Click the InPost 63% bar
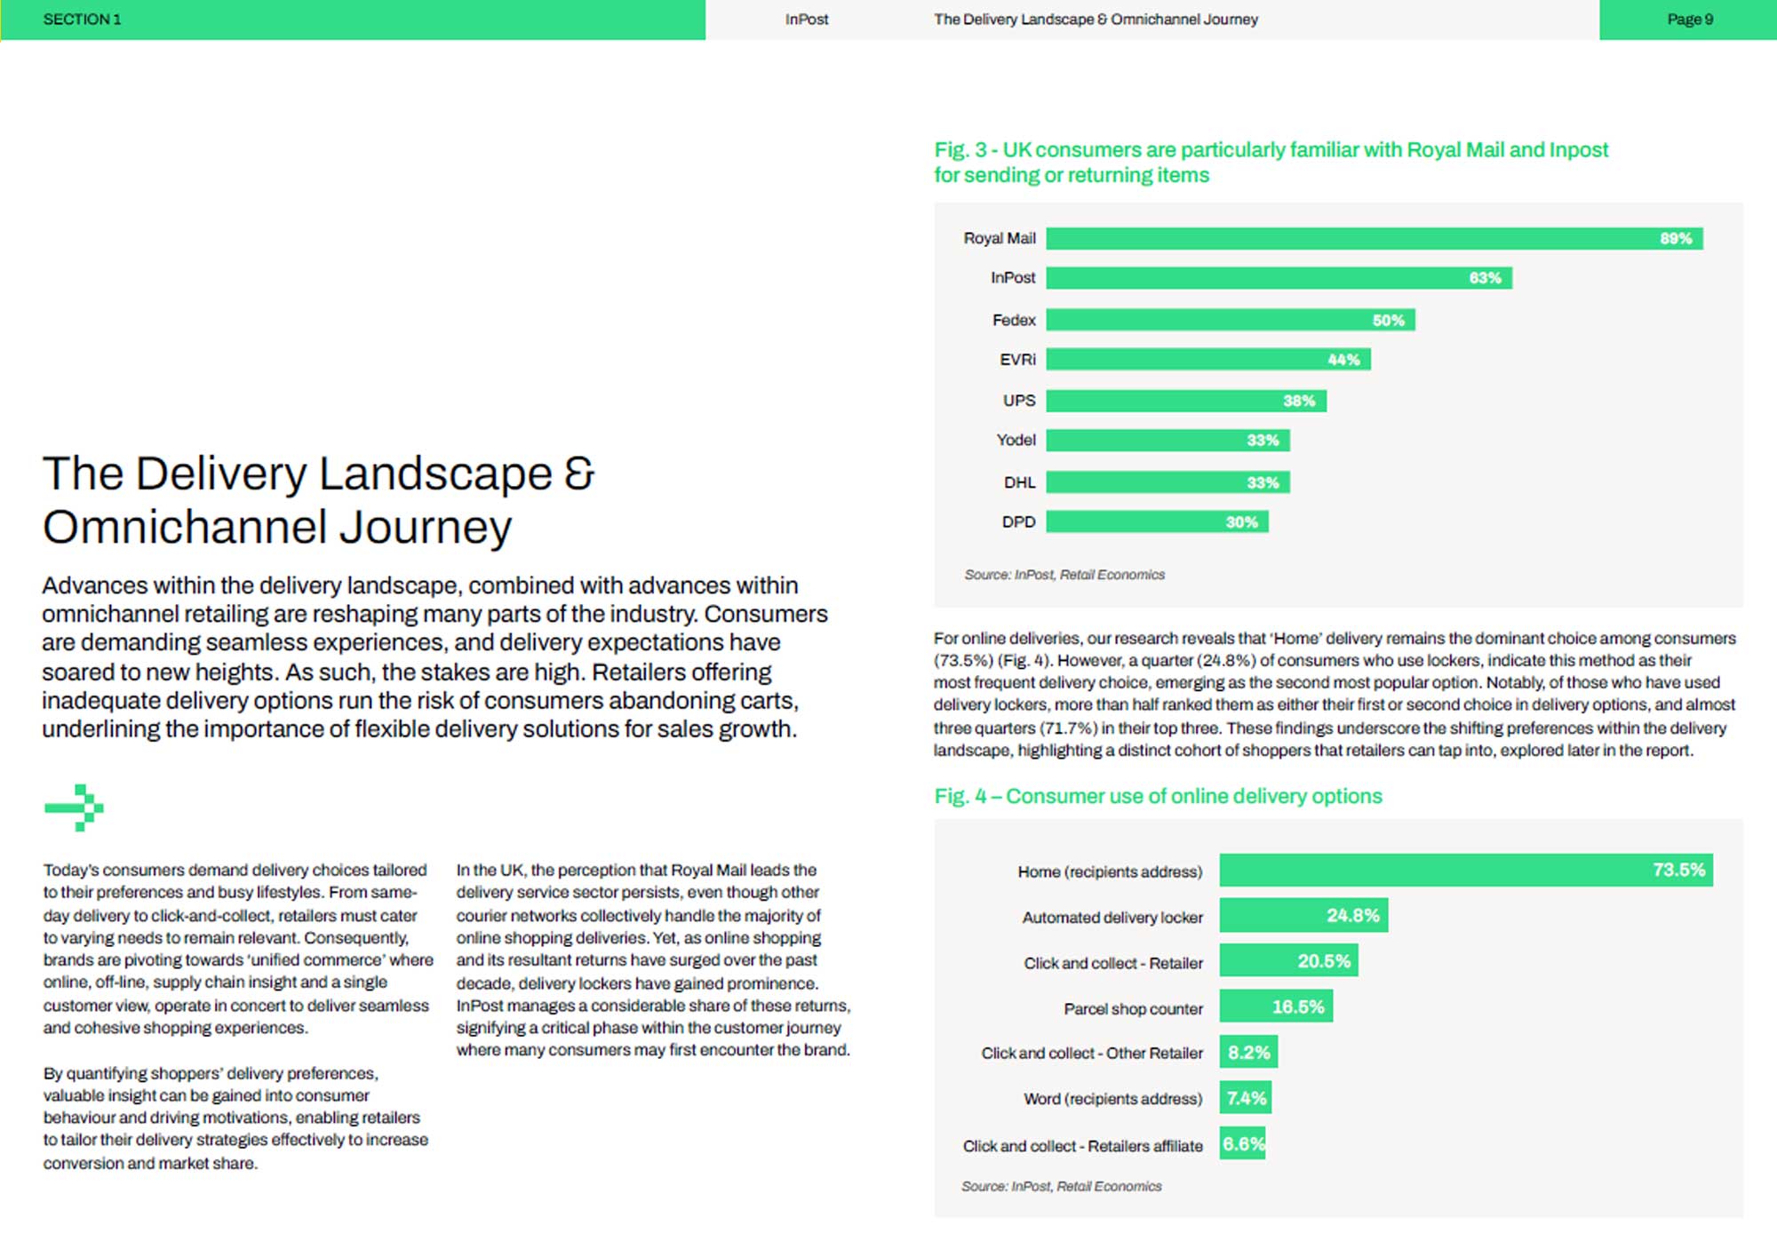The image size is (1777, 1257). point(1278,278)
